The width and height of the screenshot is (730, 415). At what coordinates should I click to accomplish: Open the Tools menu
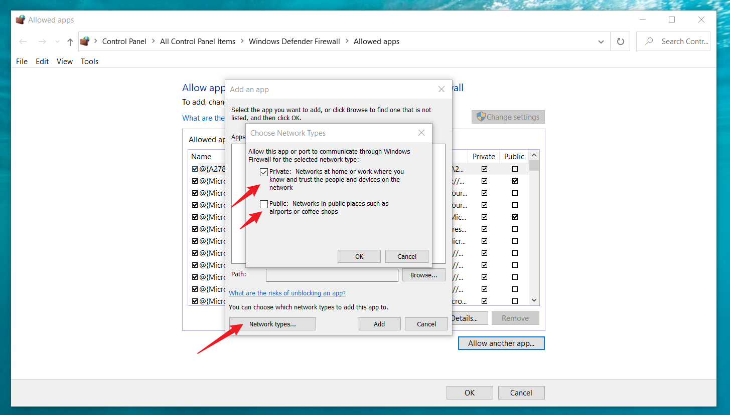(90, 61)
